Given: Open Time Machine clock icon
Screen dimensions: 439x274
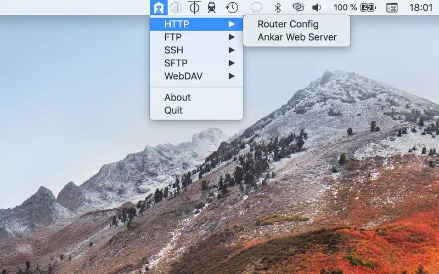Looking at the screenshot, I should point(232,8).
